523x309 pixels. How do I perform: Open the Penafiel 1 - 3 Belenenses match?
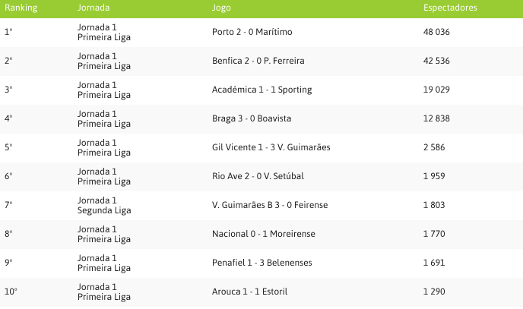click(261, 263)
